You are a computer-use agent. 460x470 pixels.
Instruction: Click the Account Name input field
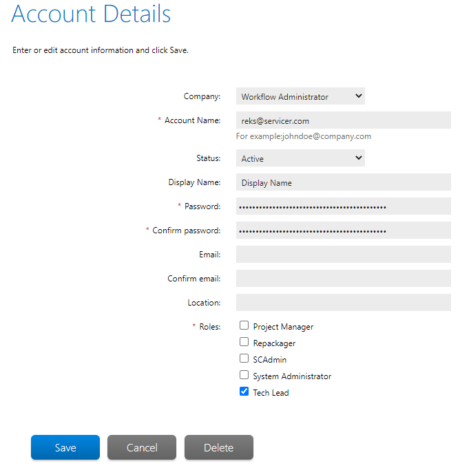[343, 120]
